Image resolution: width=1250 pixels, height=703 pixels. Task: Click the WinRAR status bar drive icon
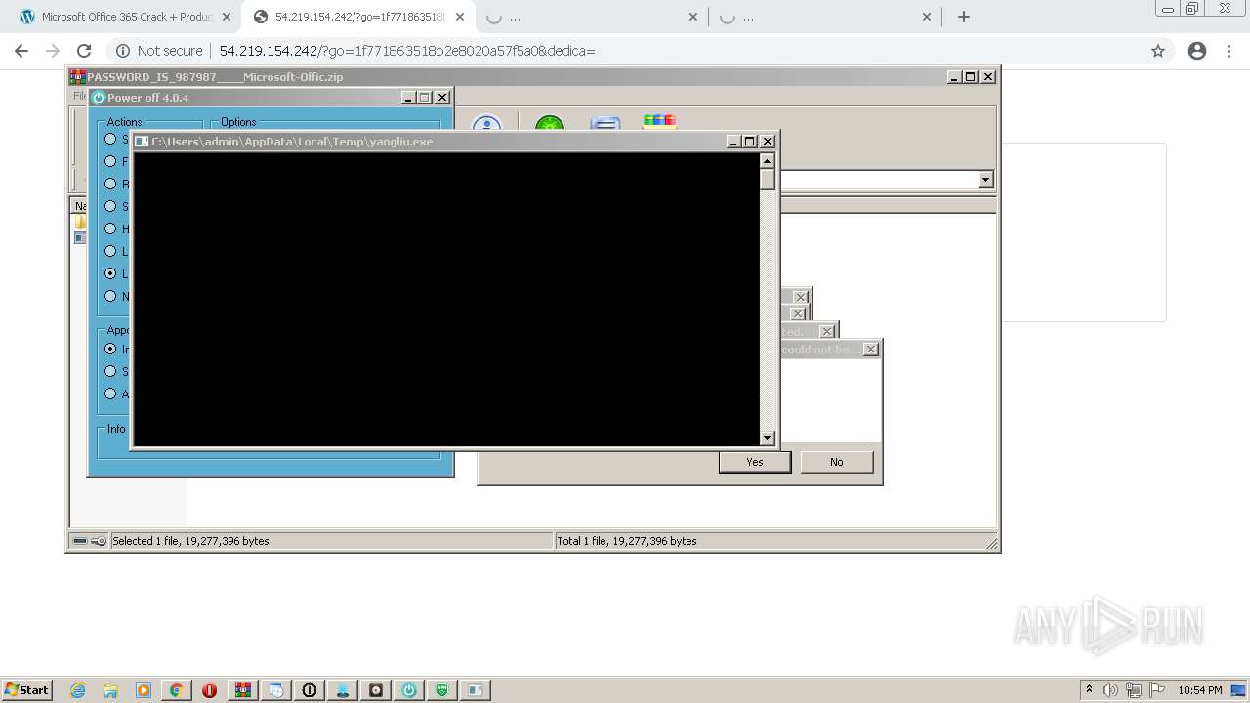click(x=80, y=541)
